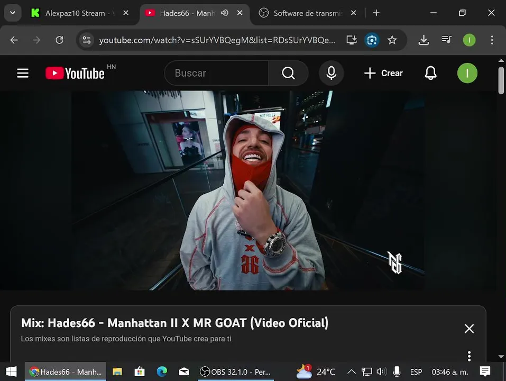Open YouTube account avatar menu
Screen dimensions: 506x381
467,74
